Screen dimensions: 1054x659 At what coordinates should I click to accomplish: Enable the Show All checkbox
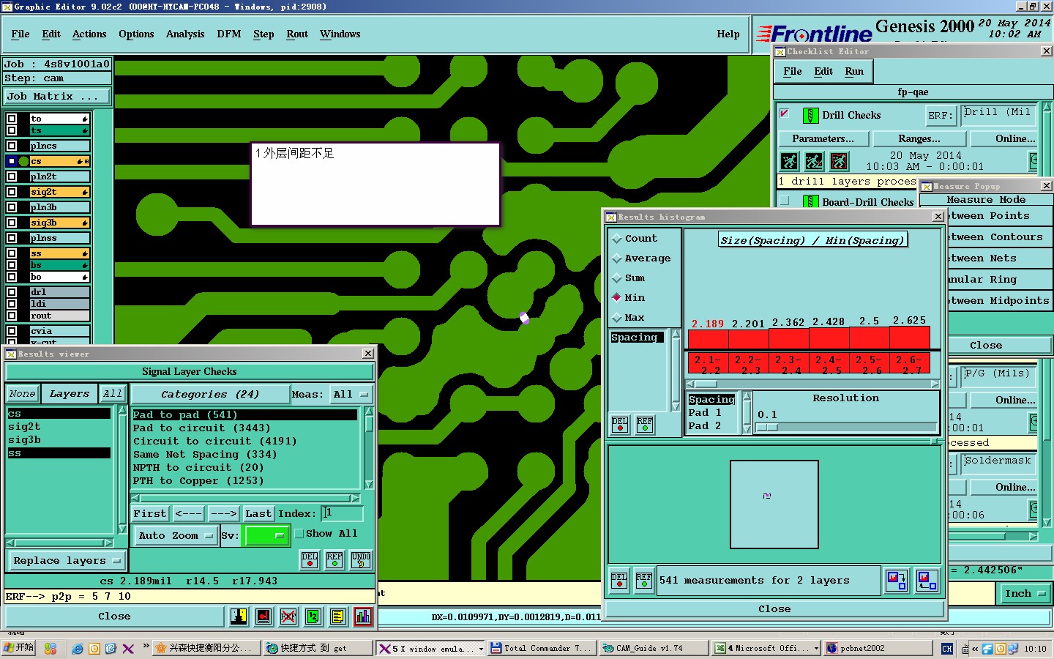coord(299,534)
